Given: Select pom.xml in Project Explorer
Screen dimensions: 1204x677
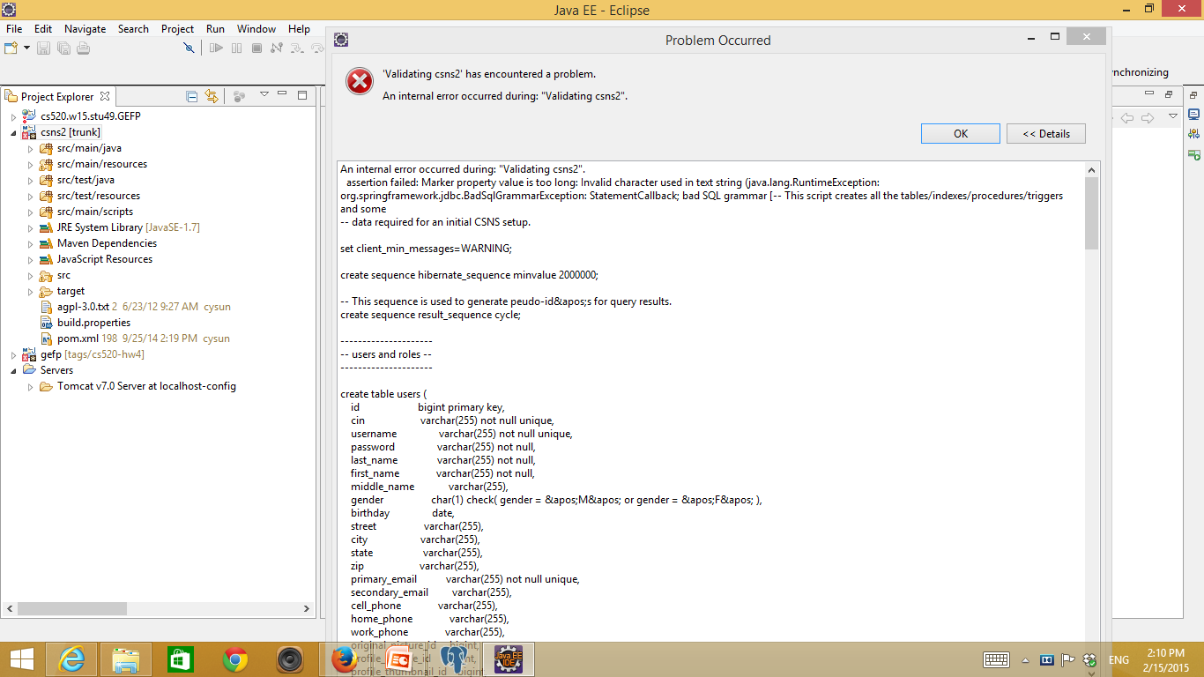Looking at the screenshot, I should coord(78,338).
